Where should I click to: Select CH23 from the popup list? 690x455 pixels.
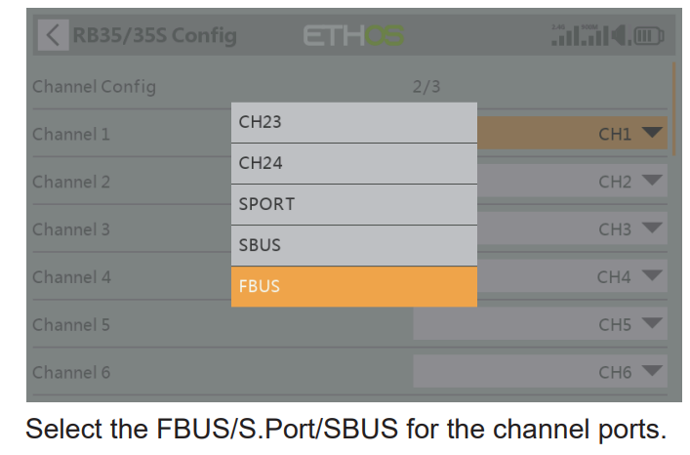pyautogui.click(x=353, y=123)
